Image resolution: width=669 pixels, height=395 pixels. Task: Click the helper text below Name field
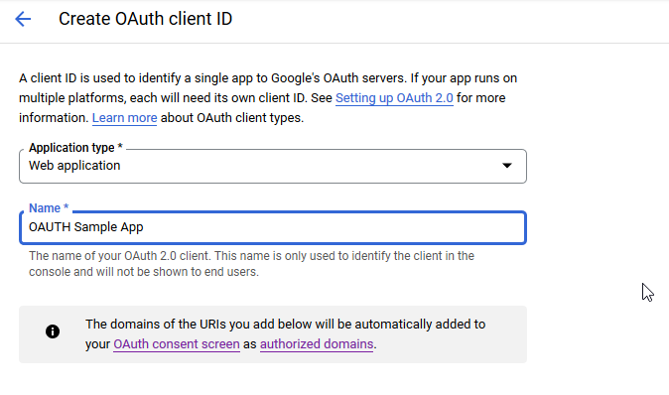(x=252, y=264)
